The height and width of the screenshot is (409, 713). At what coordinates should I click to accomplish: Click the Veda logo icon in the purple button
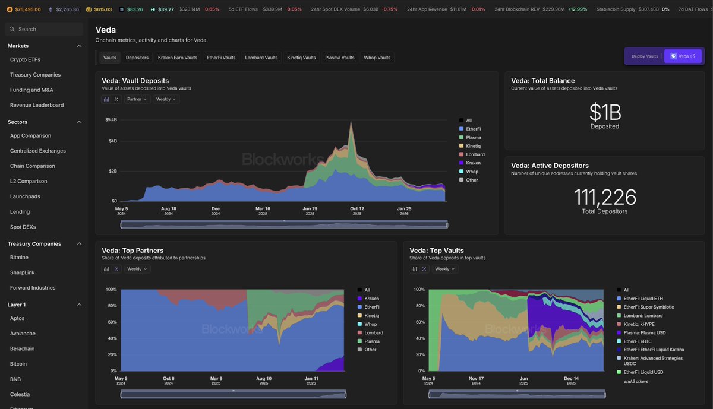[673, 56]
